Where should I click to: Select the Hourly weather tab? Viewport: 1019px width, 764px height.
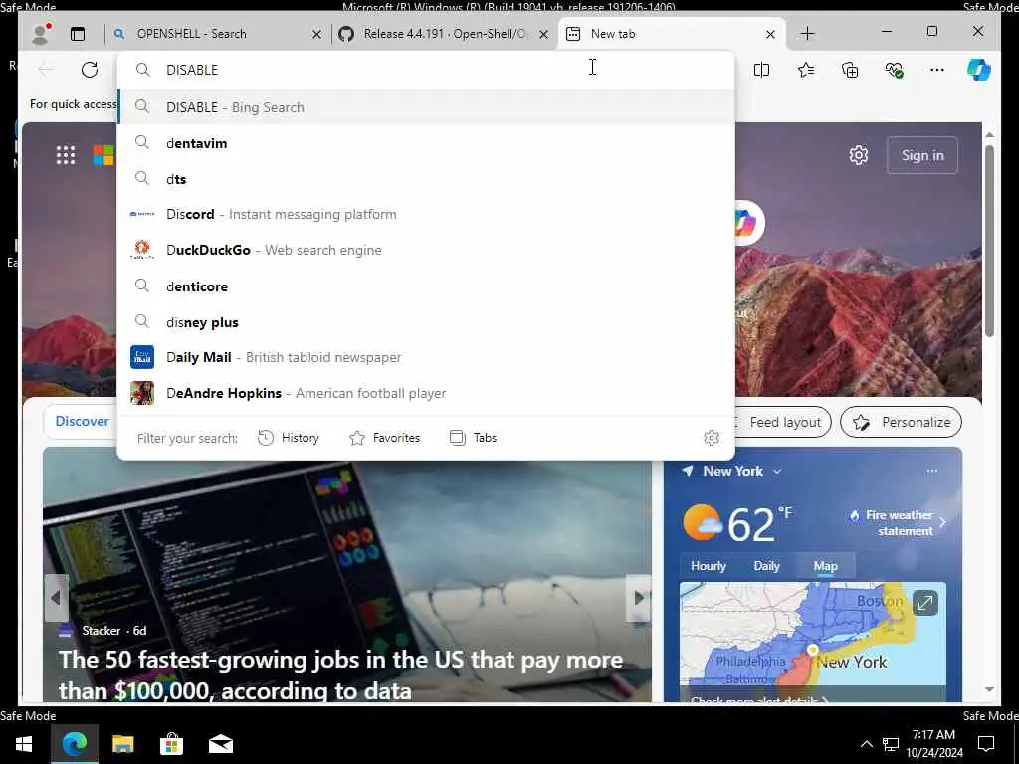point(709,566)
